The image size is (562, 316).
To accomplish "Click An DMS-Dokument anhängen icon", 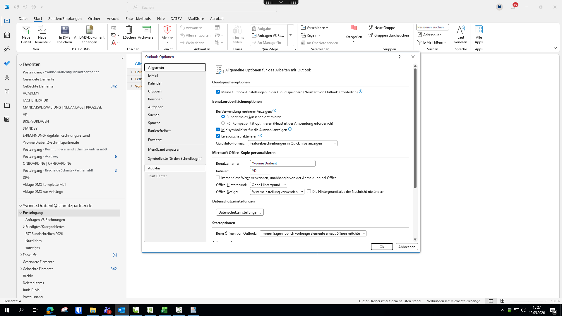I will [x=89, y=30].
